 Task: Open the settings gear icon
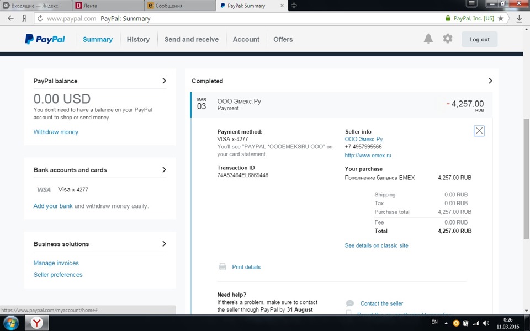448,39
